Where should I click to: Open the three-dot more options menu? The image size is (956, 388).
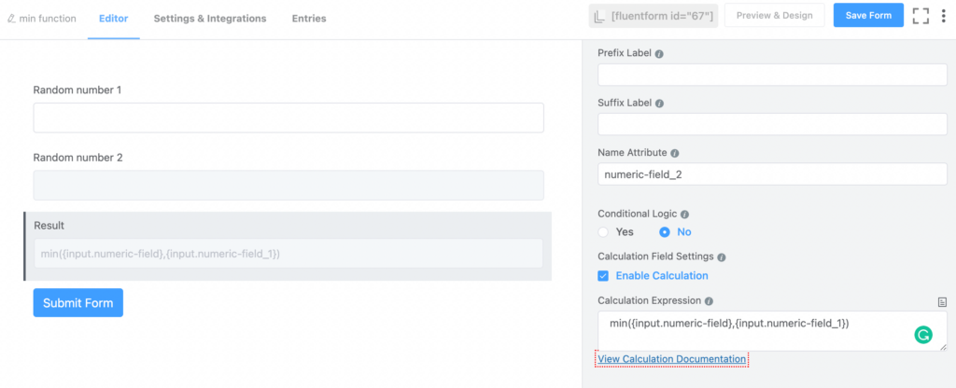pyautogui.click(x=943, y=16)
